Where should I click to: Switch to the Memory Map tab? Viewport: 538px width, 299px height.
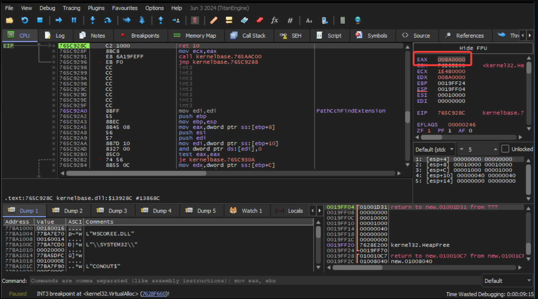[x=196, y=36]
